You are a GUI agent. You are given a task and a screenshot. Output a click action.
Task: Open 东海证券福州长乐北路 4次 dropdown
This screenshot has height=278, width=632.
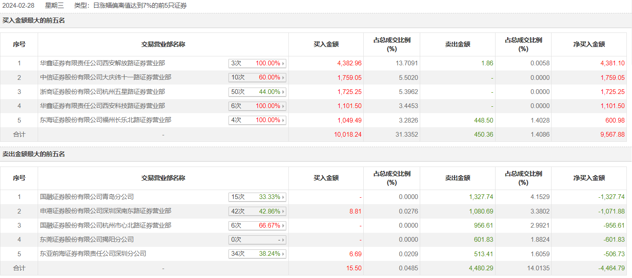point(257,120)
